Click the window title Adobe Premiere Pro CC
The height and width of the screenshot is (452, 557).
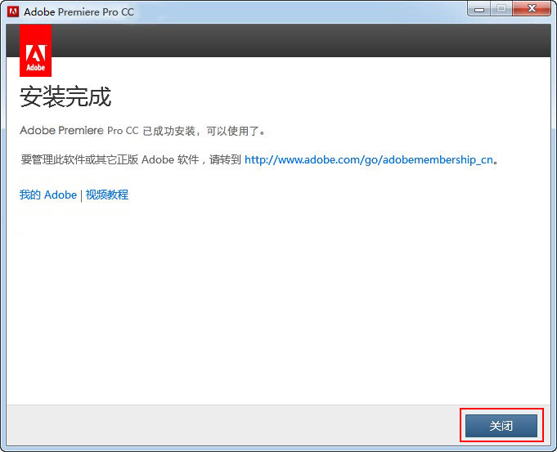point(79,11)
